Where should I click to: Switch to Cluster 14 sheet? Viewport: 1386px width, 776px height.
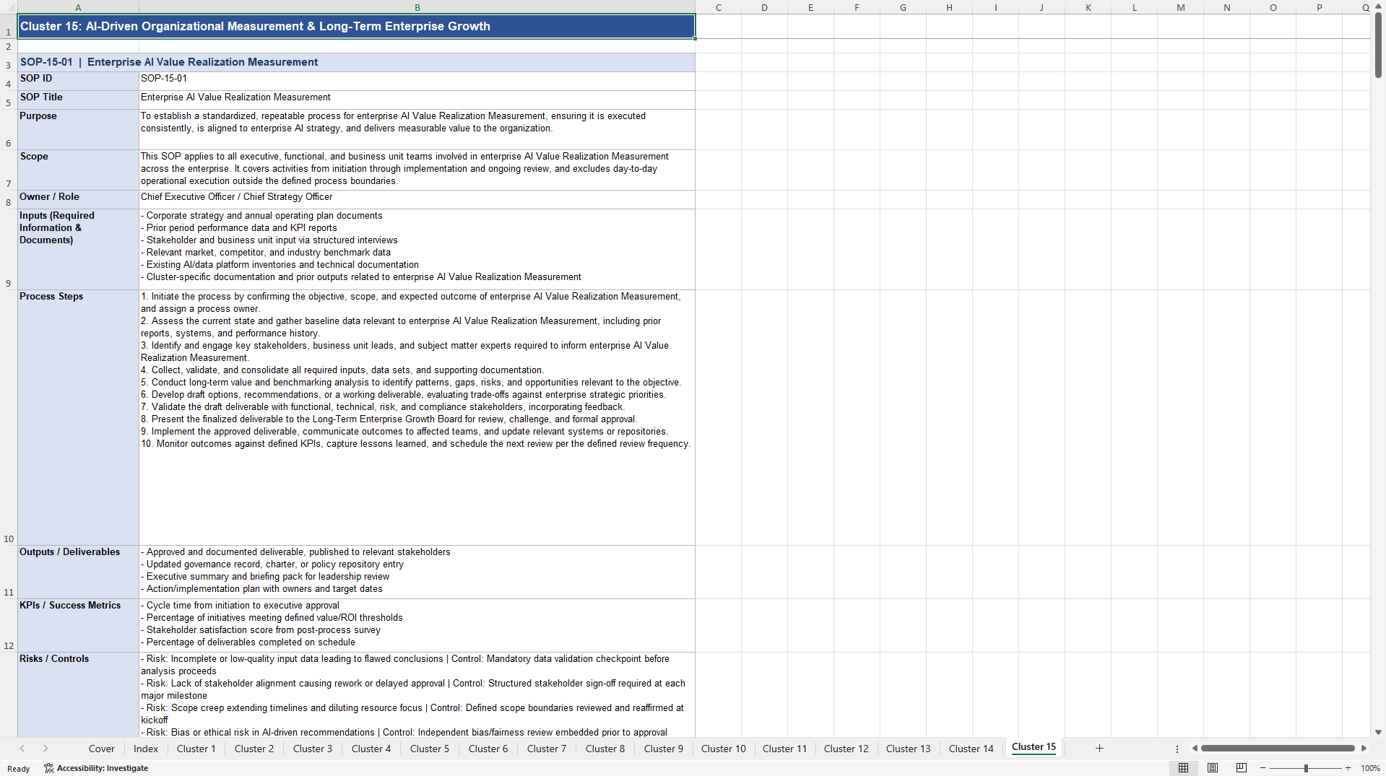[971, 749]
